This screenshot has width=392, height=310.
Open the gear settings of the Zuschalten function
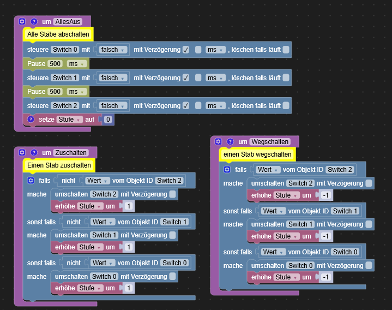[x=22, y=152]
